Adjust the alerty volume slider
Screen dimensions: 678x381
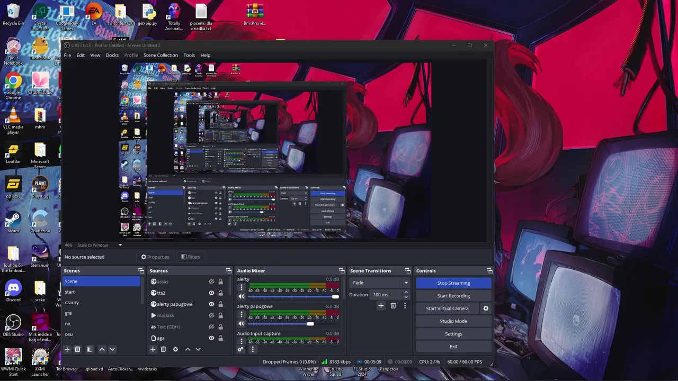click(293, 296)
